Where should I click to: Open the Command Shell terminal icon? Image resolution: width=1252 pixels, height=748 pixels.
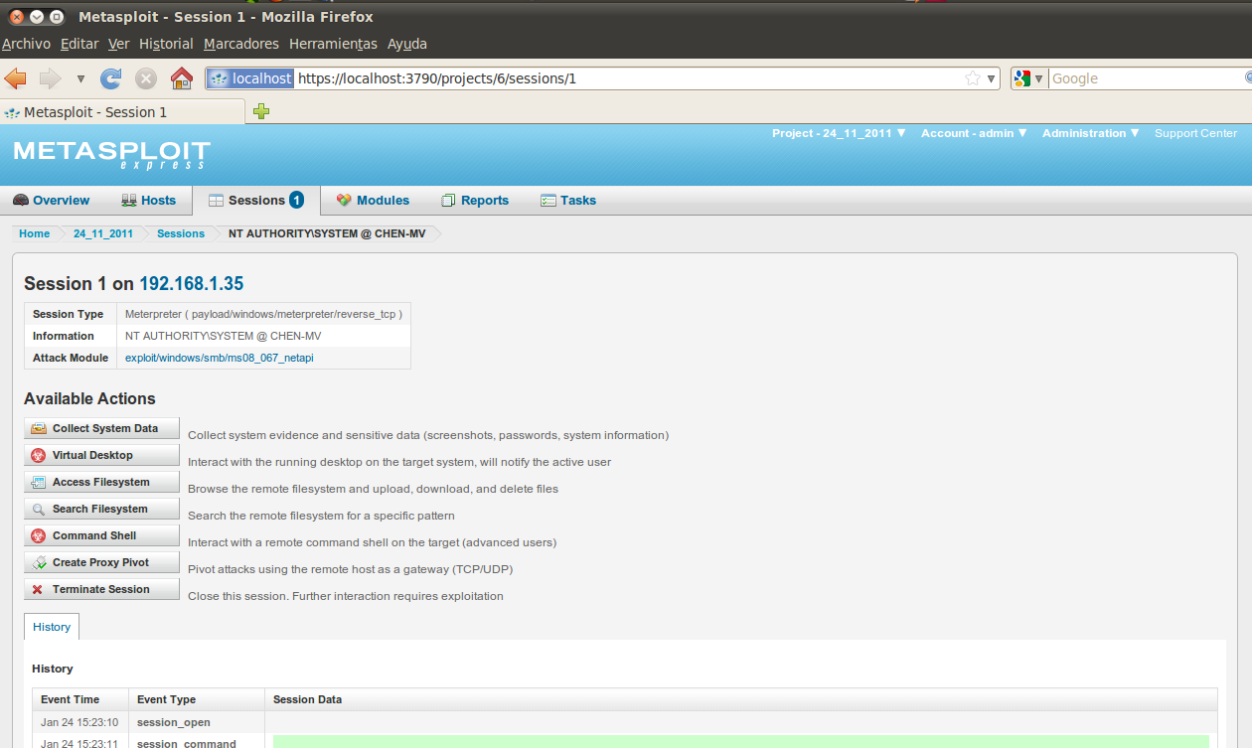37,534
